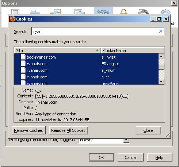Close the Options window via title bar X

tap(174, 3)
